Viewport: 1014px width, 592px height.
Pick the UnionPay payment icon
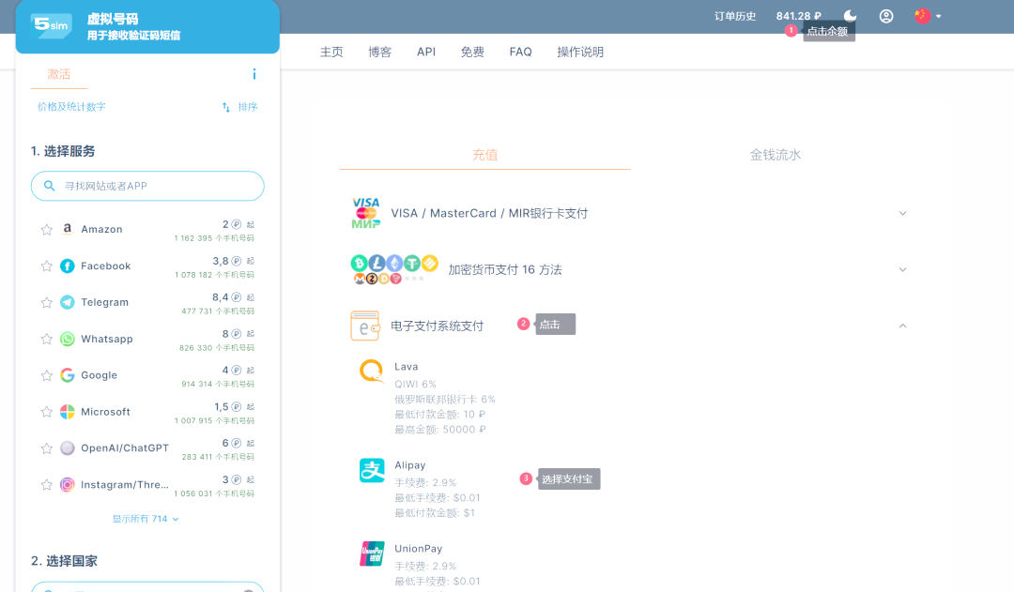click(372, 554)
